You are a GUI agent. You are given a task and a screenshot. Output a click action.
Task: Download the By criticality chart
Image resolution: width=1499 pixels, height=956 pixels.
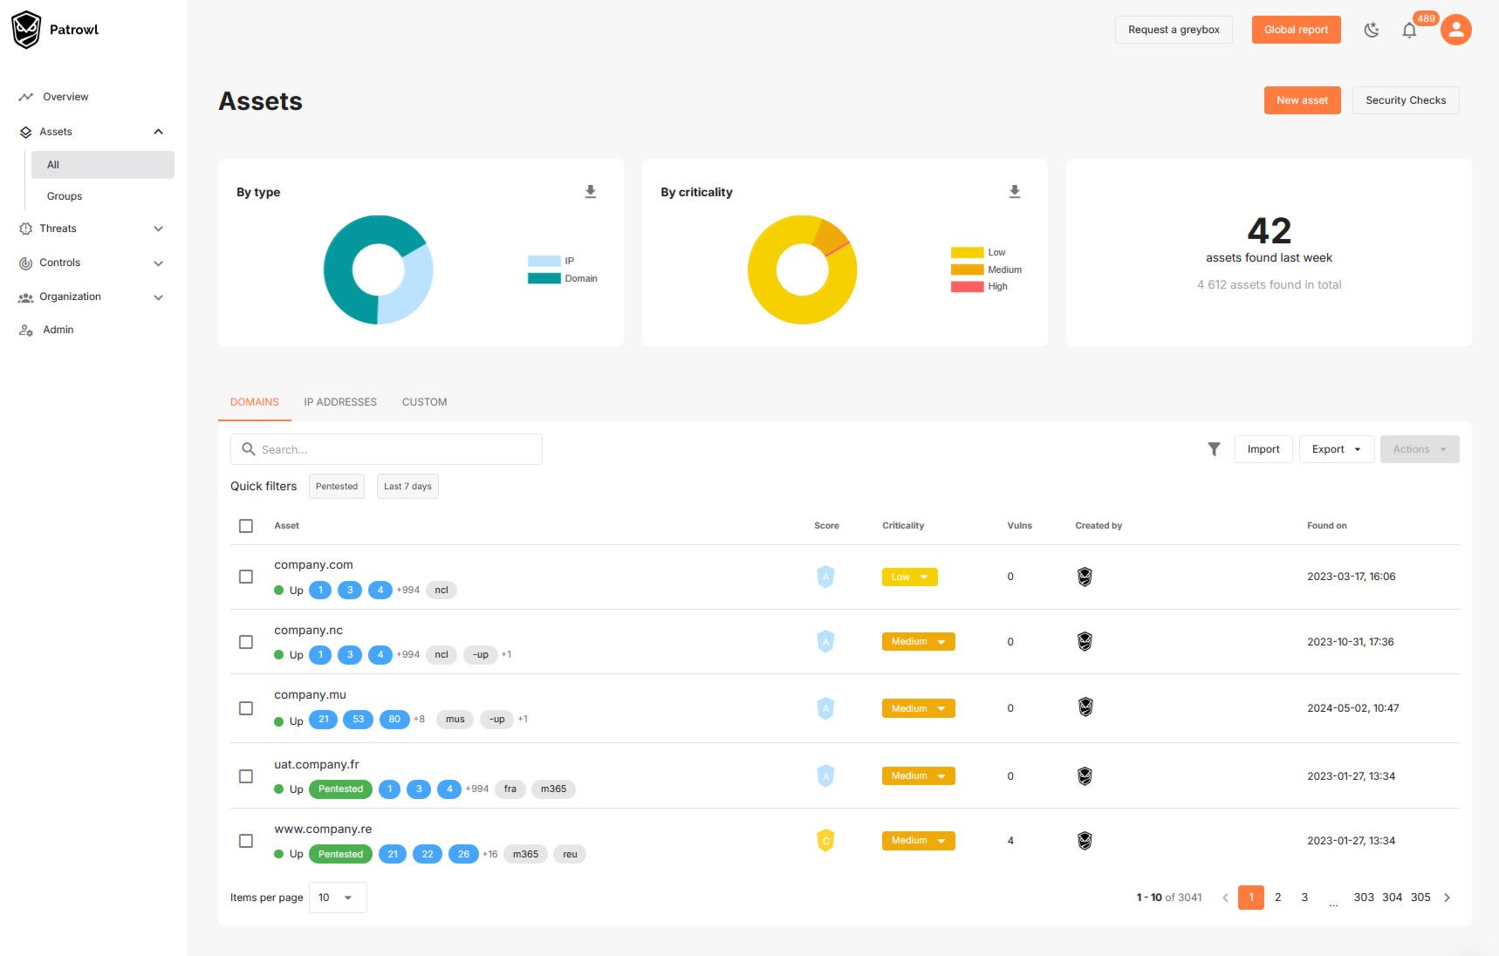1015,192
